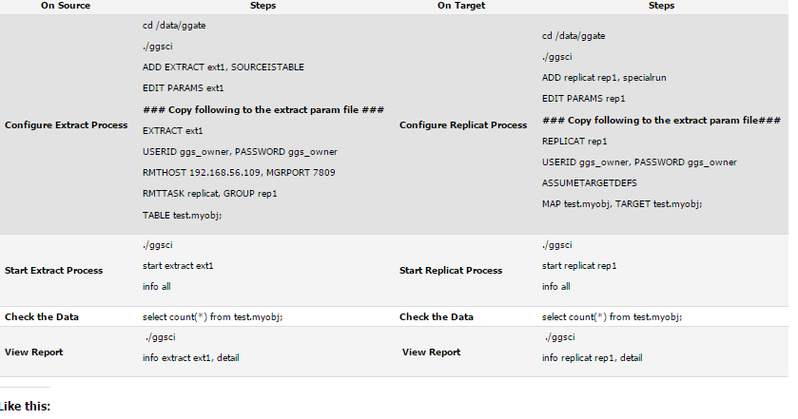Click the "TABLE test.myobj;" line

click(183, 215)
